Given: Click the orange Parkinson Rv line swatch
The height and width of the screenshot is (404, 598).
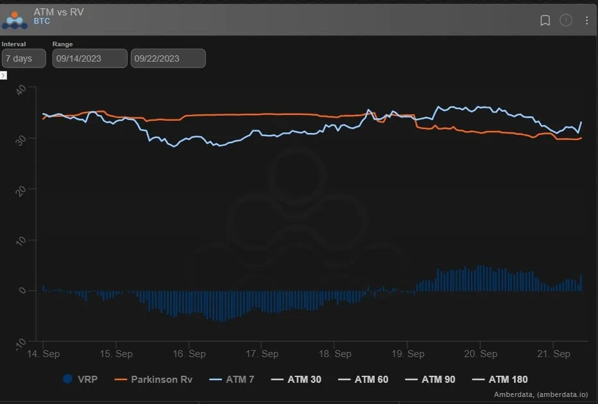Looking at the screenshot, I should 121,380.
